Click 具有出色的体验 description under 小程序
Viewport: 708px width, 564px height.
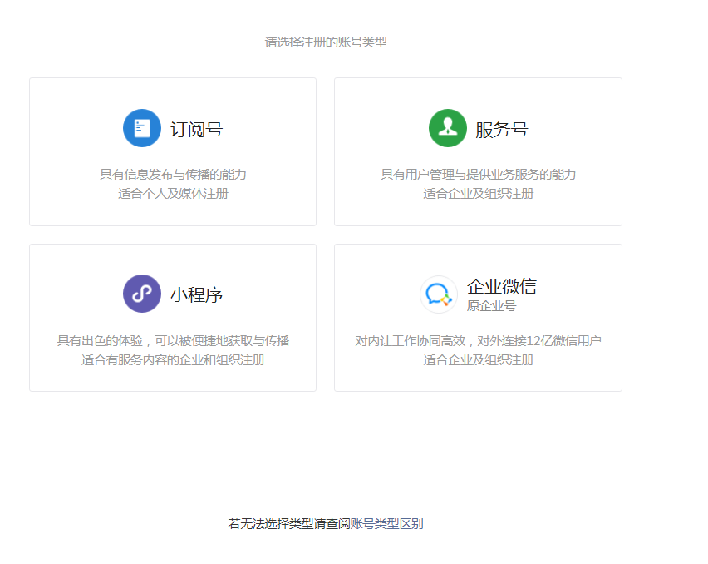pos(173,341)
